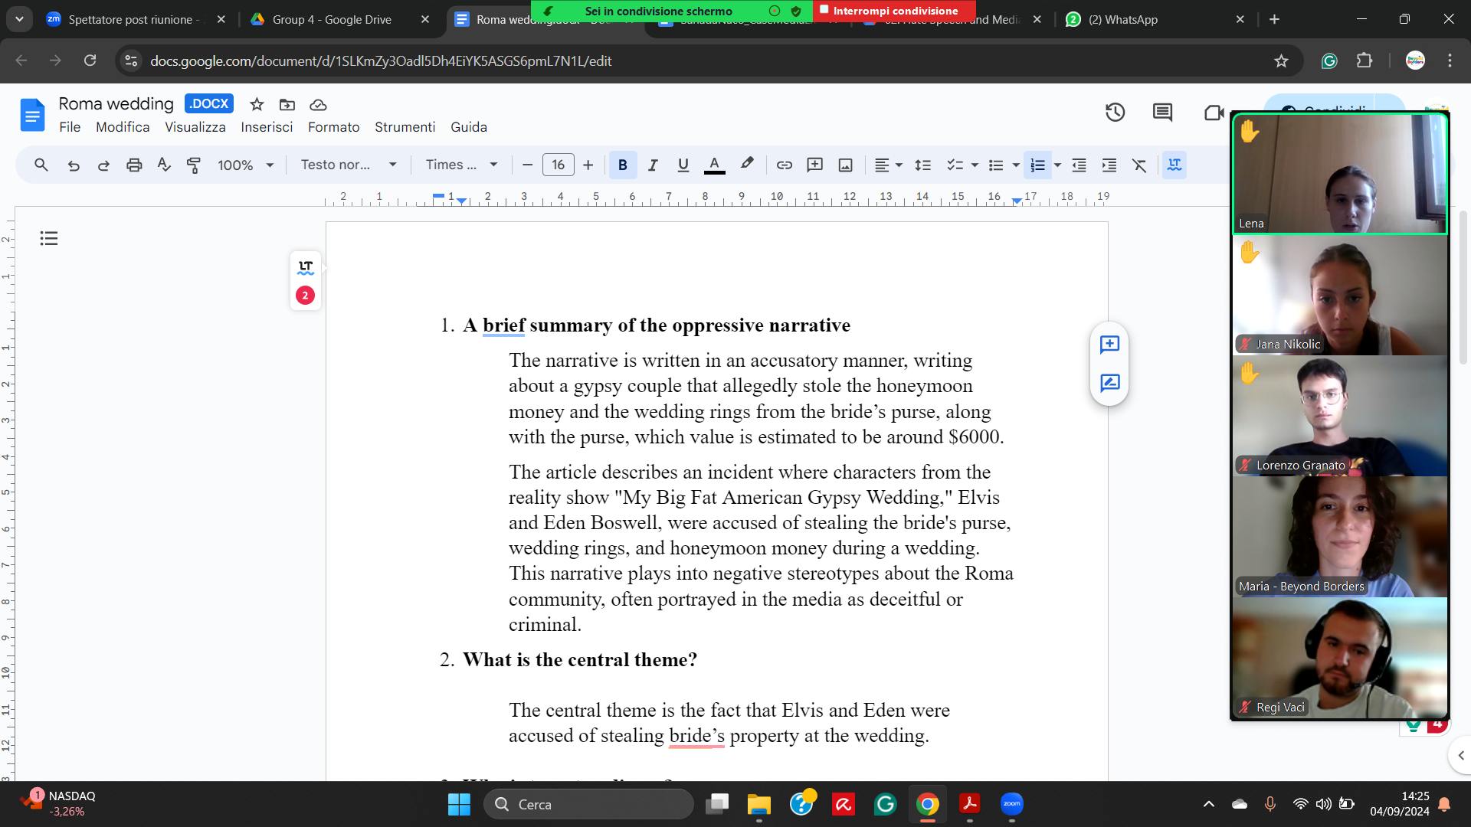Choose the highlight color
This screenshot has height=827, width=1471.
[747, 165]
